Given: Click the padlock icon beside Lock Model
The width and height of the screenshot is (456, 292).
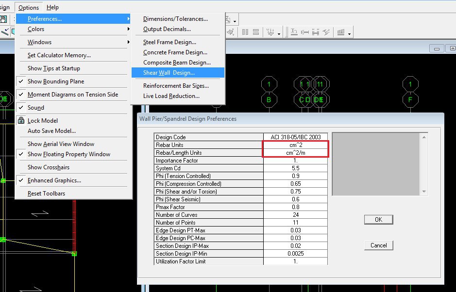Looking at the screenshot, I should (x=21, y=120).
